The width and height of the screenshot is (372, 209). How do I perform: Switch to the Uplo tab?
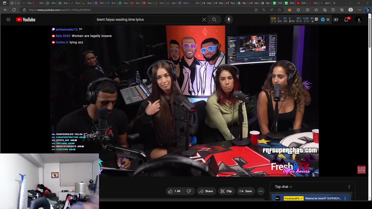171,3
